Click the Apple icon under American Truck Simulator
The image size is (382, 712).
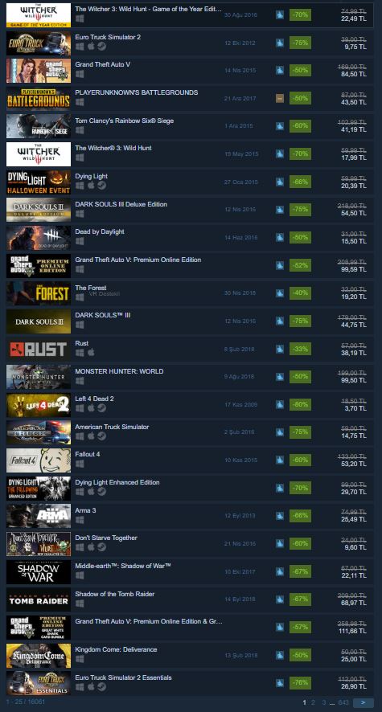point(91,436)
